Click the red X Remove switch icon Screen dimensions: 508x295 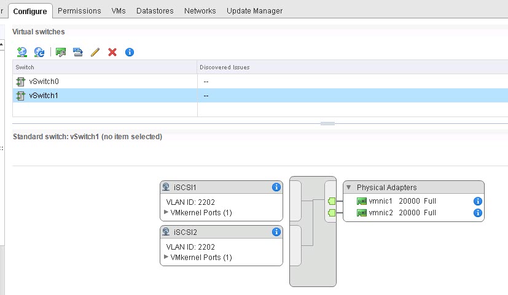112,52
